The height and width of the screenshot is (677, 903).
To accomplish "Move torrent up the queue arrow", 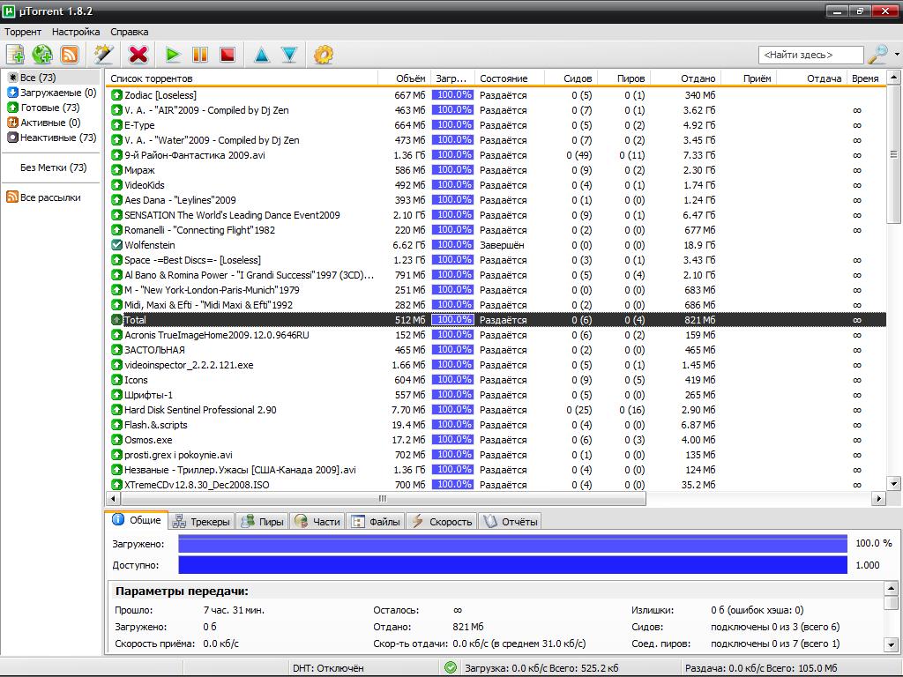I will (x=261, y=55).
